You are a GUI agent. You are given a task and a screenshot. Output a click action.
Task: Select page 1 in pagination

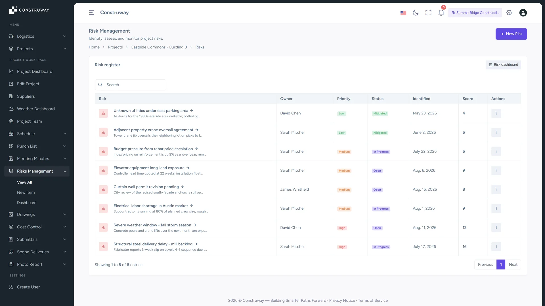[x=501, y=265]
